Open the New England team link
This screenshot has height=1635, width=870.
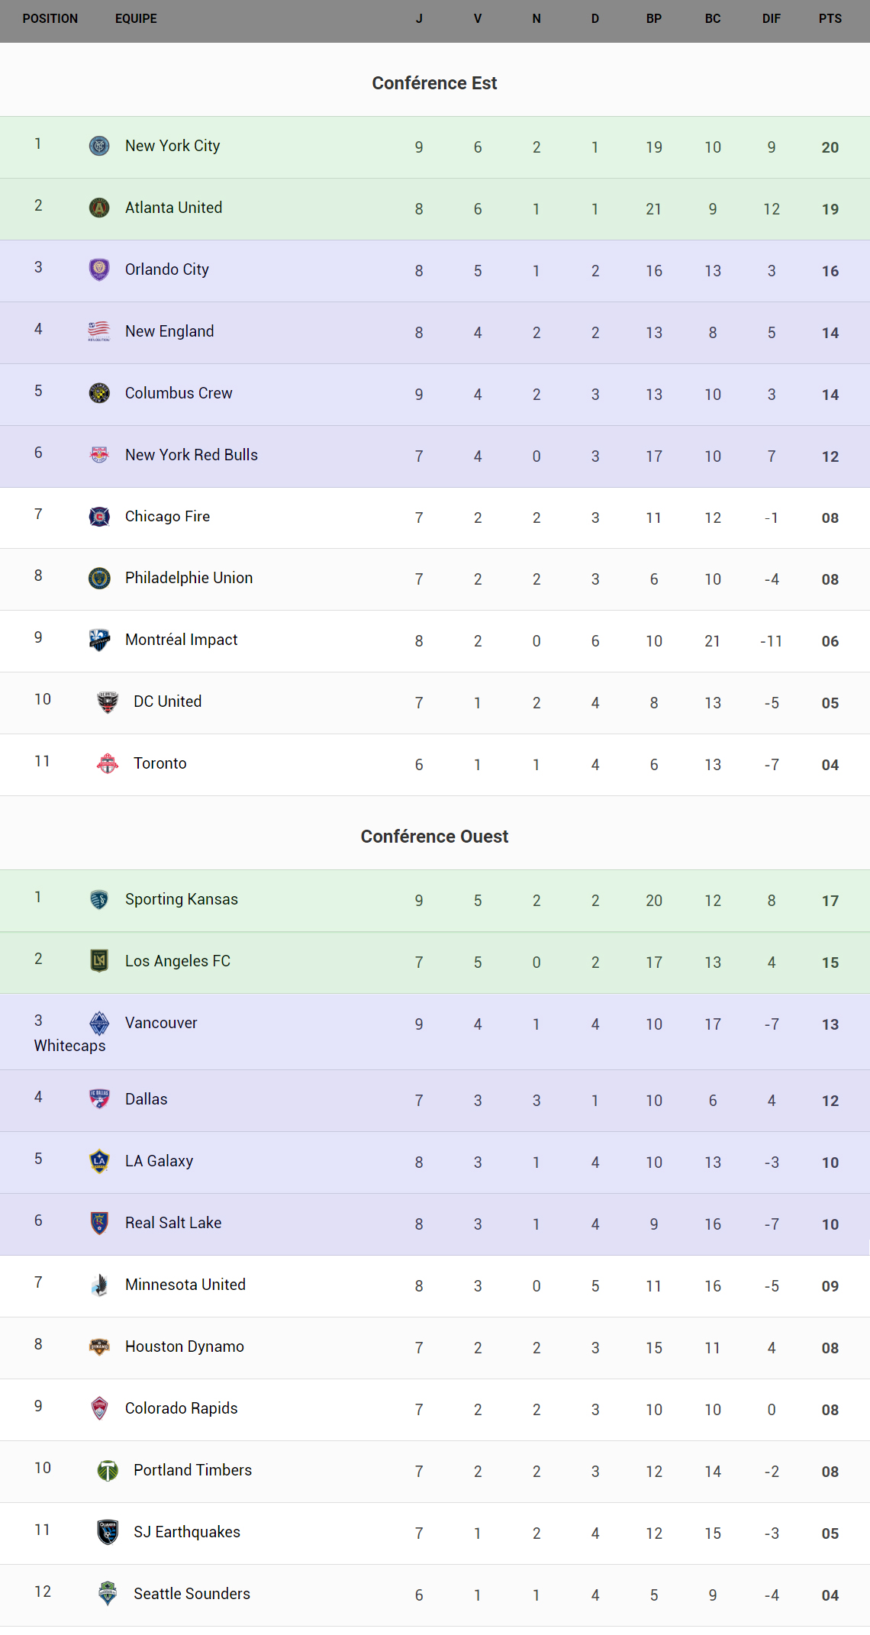[169, 331]
